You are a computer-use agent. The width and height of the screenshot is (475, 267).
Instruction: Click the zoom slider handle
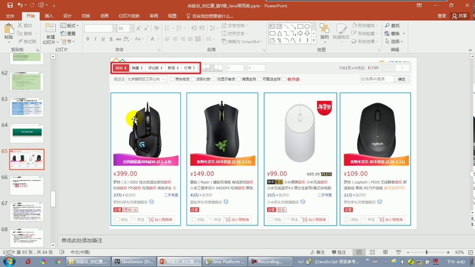pos(427,252)
